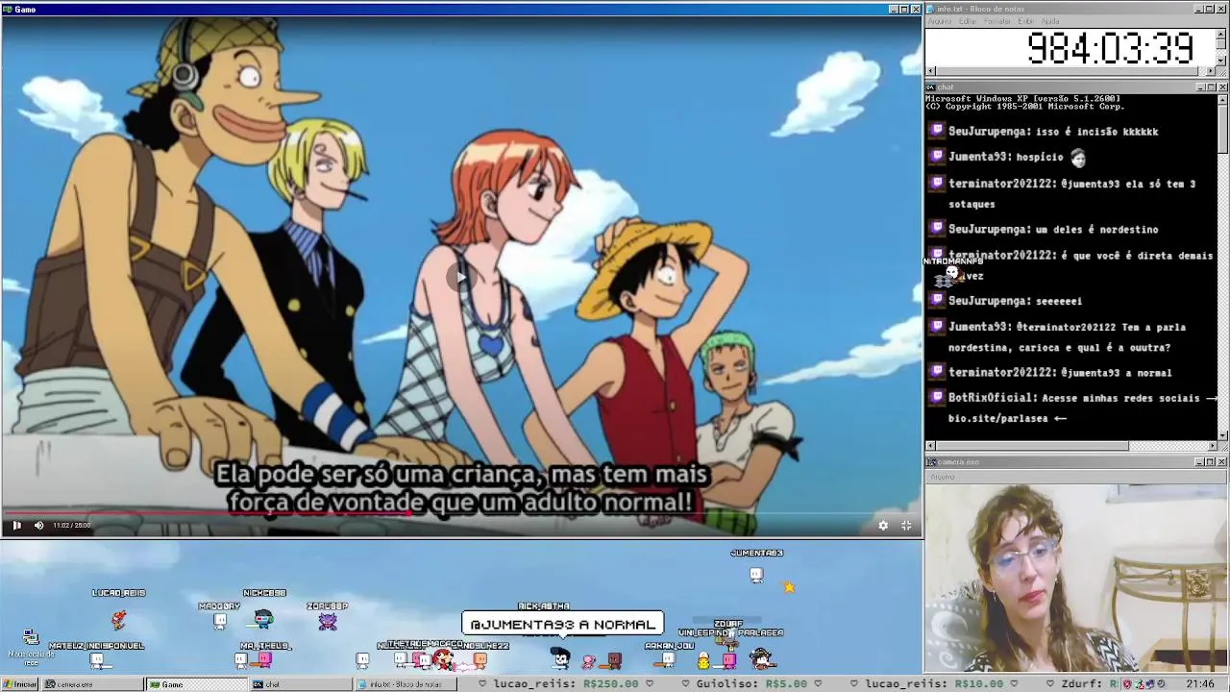Click the chat horizontal scrollbar left arrow
1230x692 pixels.
930,446
